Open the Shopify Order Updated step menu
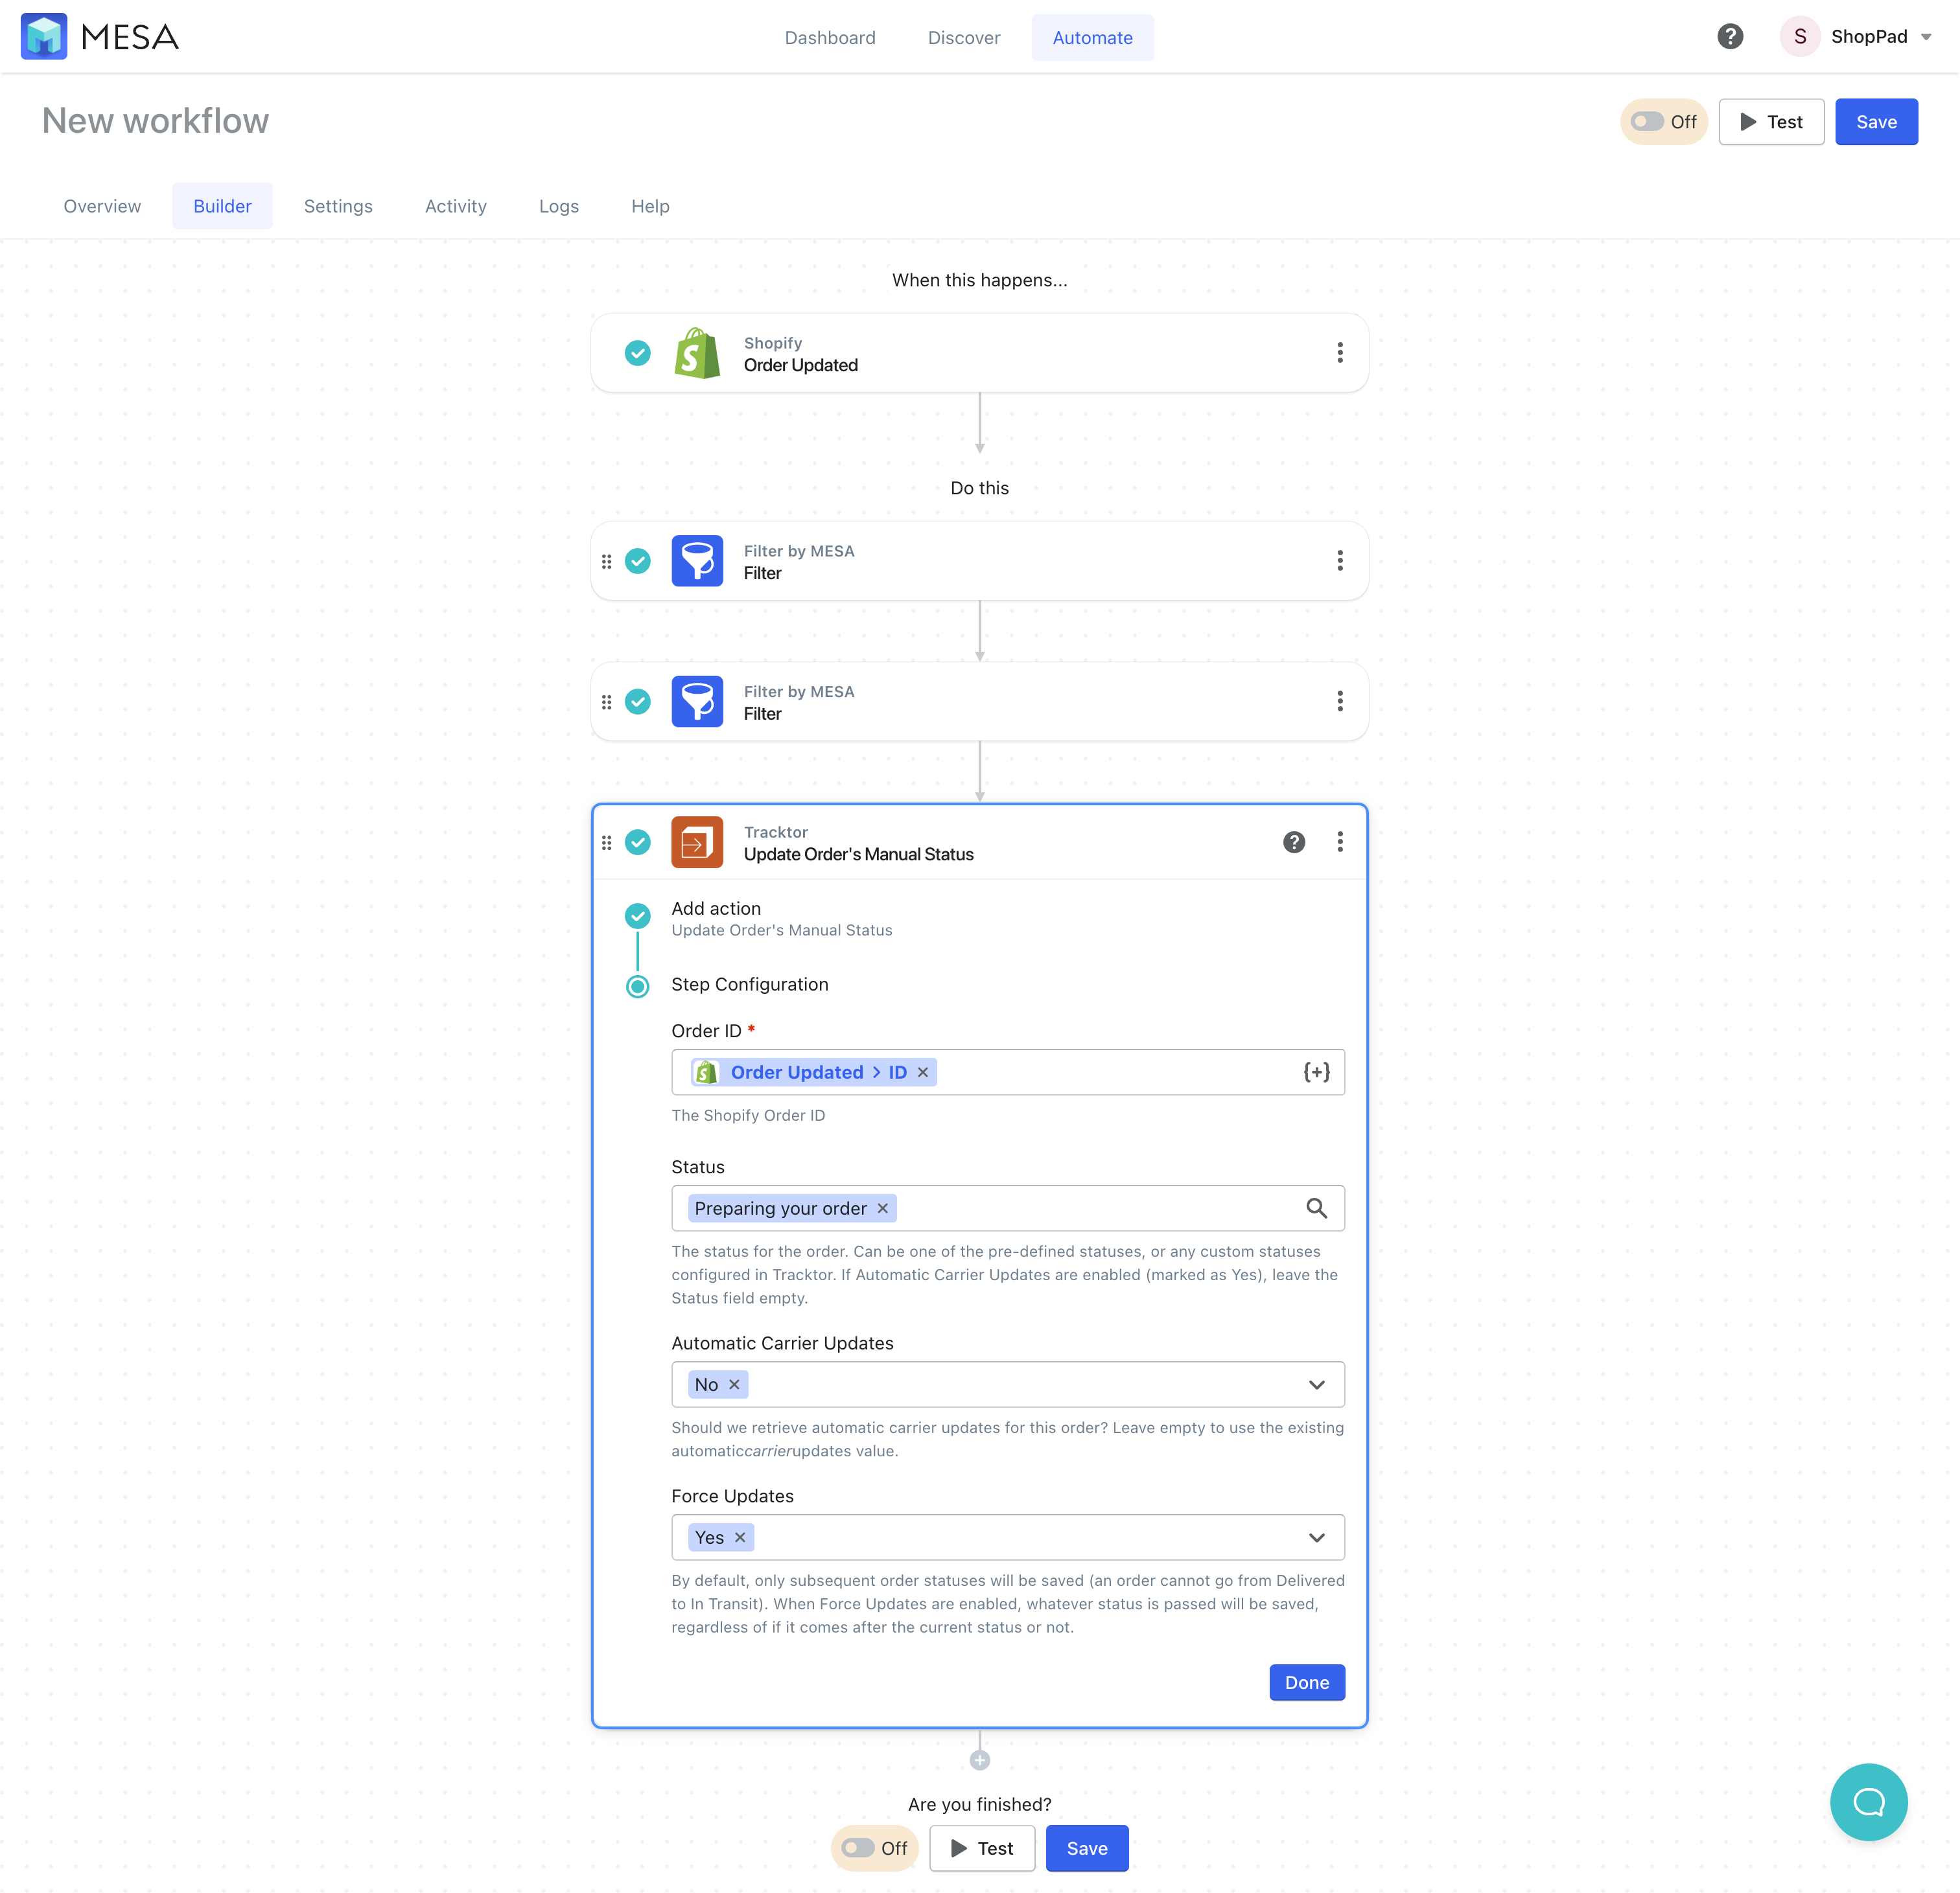 pyautogui.click(x=1340, y=353)
